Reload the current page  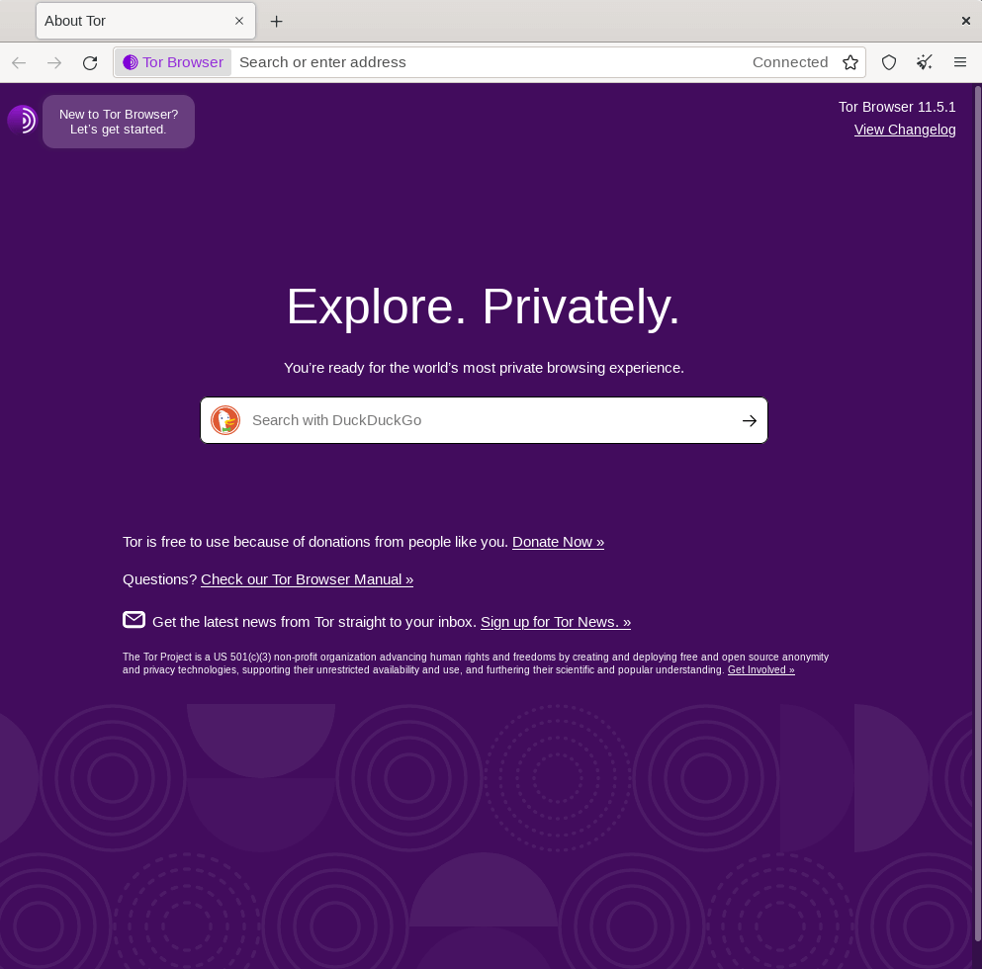(89, 62)
